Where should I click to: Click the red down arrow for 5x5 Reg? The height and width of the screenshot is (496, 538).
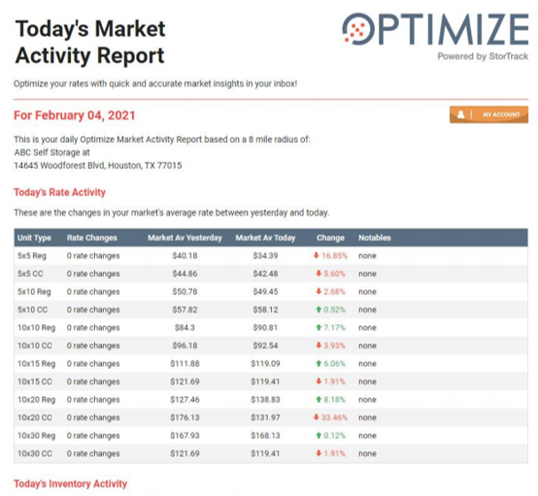317,255
